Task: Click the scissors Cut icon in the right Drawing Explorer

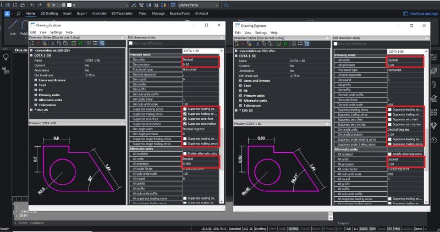Action: tap(257, 43)
